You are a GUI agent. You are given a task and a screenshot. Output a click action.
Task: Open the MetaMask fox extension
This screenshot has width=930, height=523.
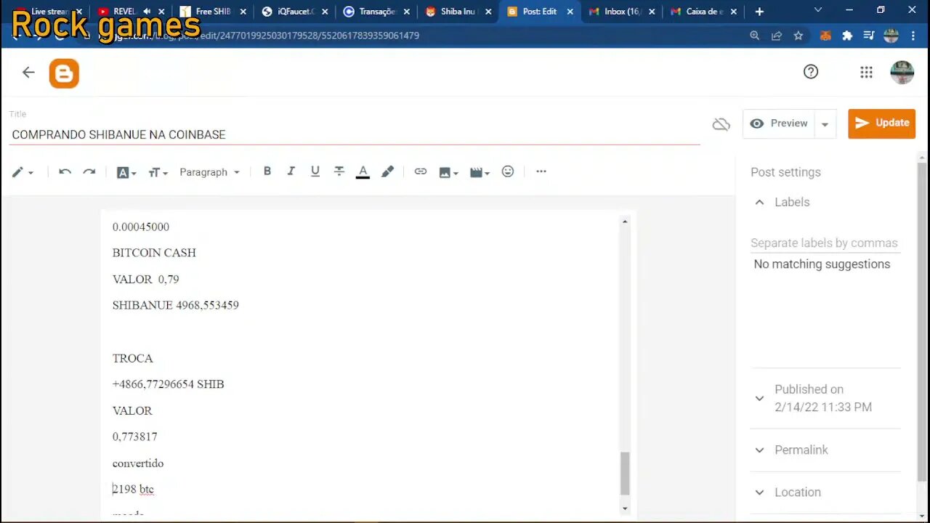tap(825, 36)
